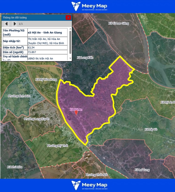Viewport: 175px width, 192px height.
Task: Select Xã Lấp Vò on the map
Action: coord(151,129)
